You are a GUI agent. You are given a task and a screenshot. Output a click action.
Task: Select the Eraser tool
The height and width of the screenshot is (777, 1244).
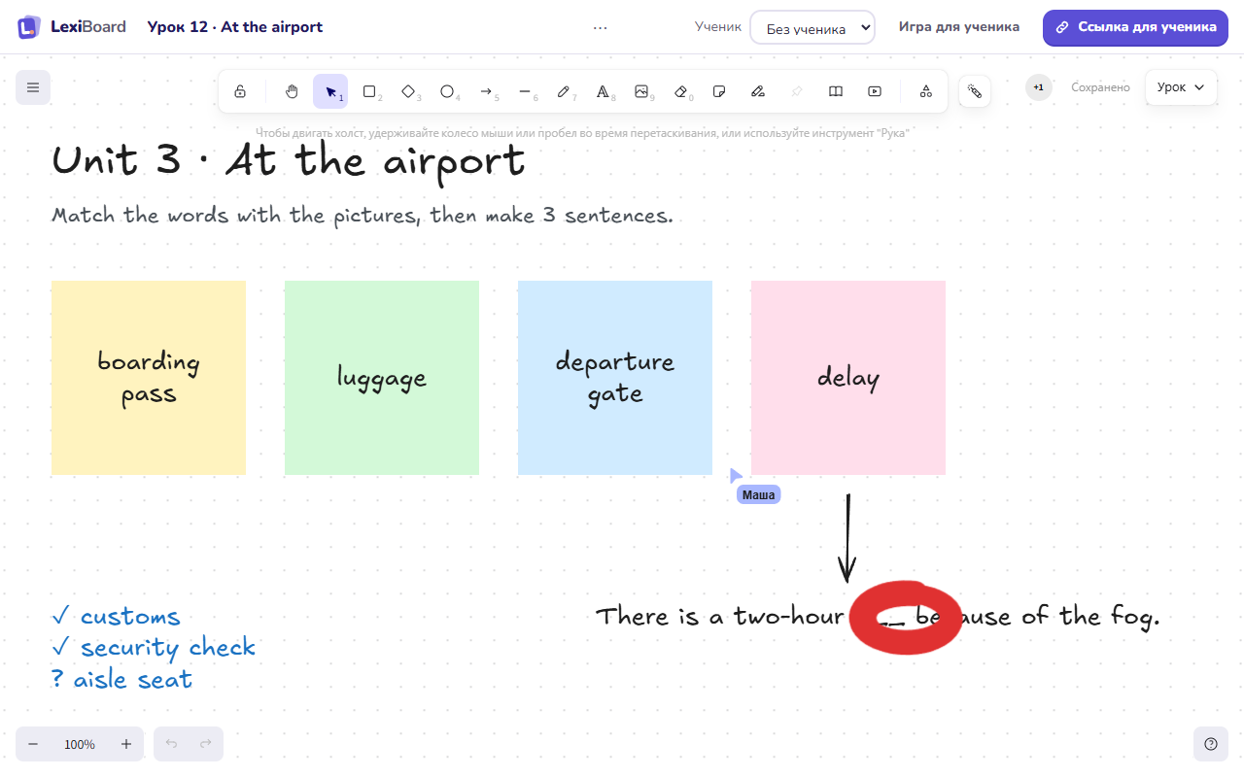[680, 91]
